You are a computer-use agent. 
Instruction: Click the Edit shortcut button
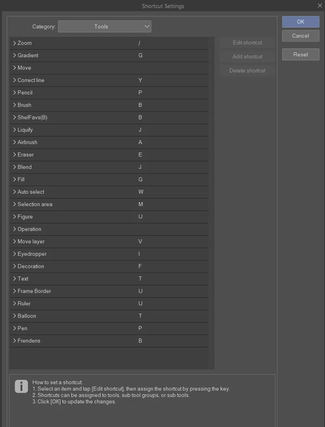tap(247, 42)
